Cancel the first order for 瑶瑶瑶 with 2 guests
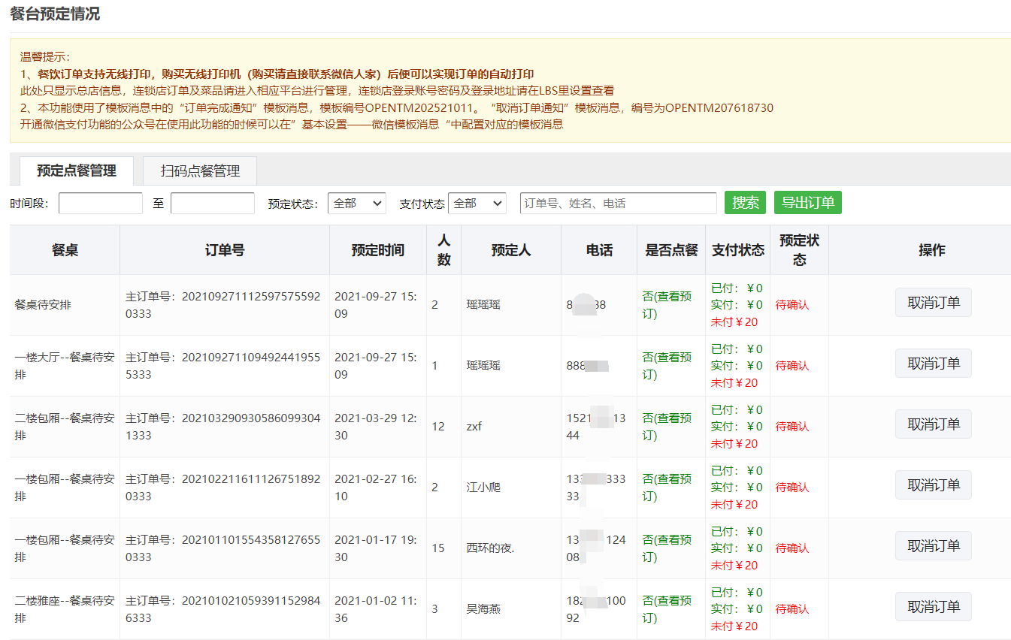 tap(933, 303)
